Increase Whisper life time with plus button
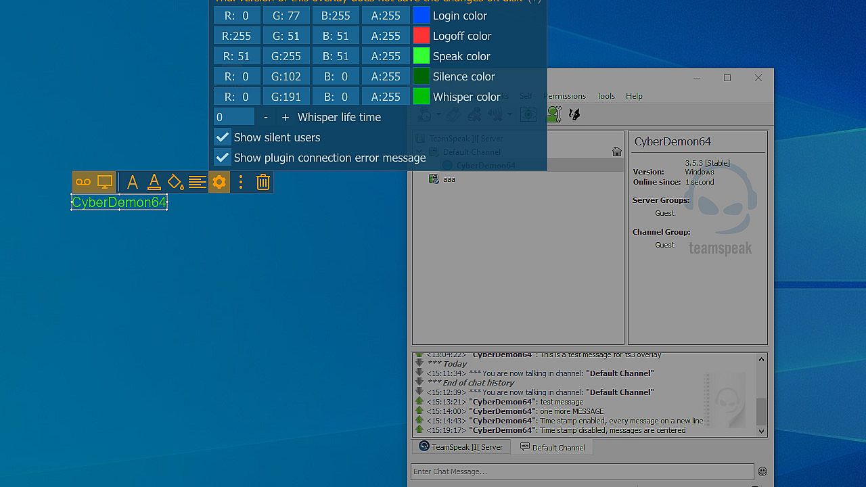866x487 pixels. (286, 117)
